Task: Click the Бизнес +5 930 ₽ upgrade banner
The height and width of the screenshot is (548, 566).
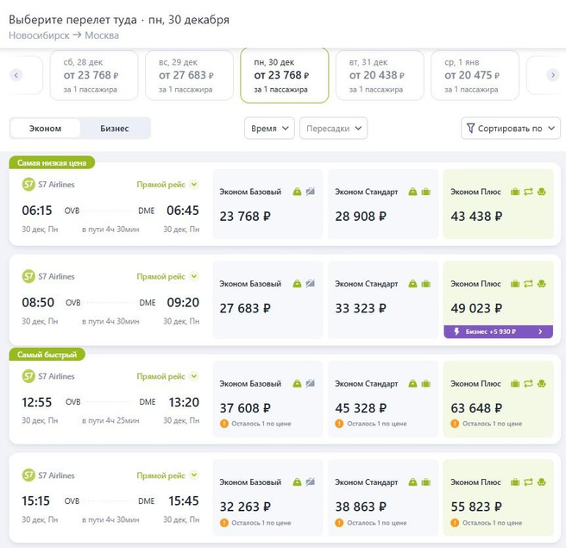Action: pos(498,331)
